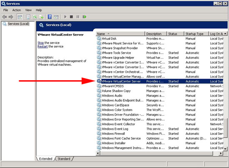The width and height of the screenshot is (229, 168).
Task: Select the VMware VirtualCenter Server row
Action: (160, 81)
